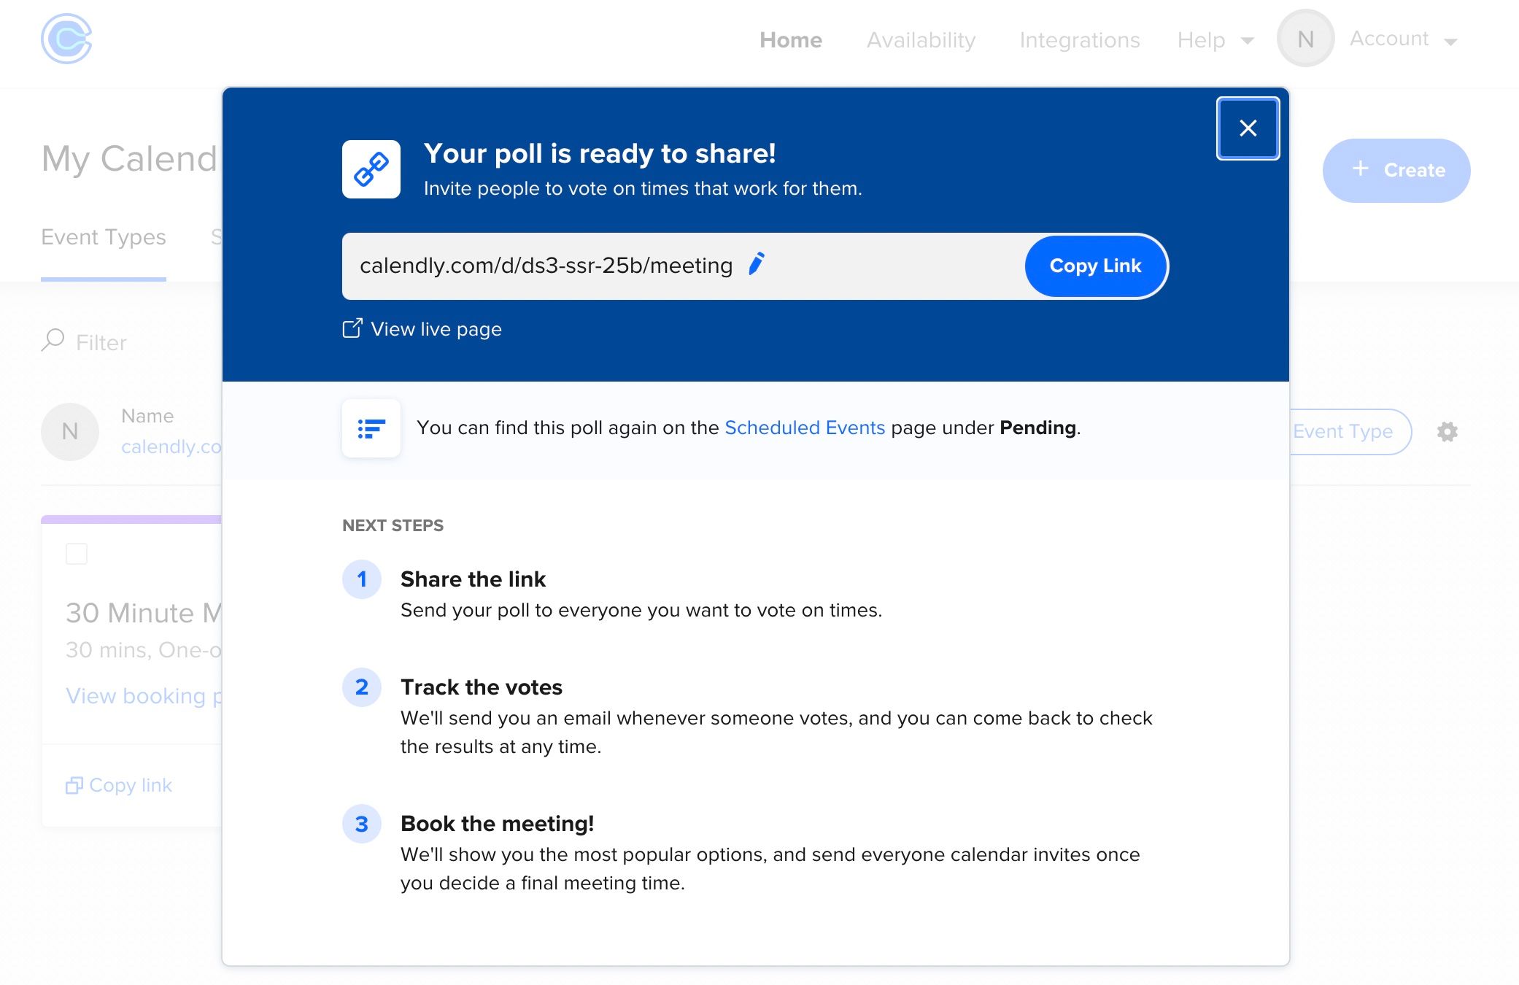The width and height of the screenshot is (1519, 985).
Task: Expand the Help dropdown menu
Action: click(1215, 40)
